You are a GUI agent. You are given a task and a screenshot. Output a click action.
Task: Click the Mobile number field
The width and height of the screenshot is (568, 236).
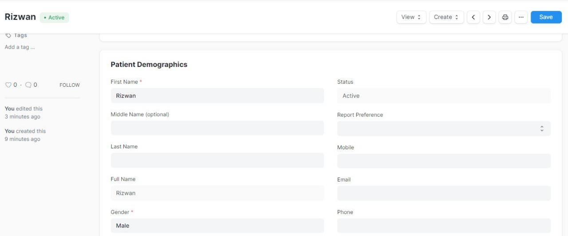pyautogui.click(x=444, y=161)
